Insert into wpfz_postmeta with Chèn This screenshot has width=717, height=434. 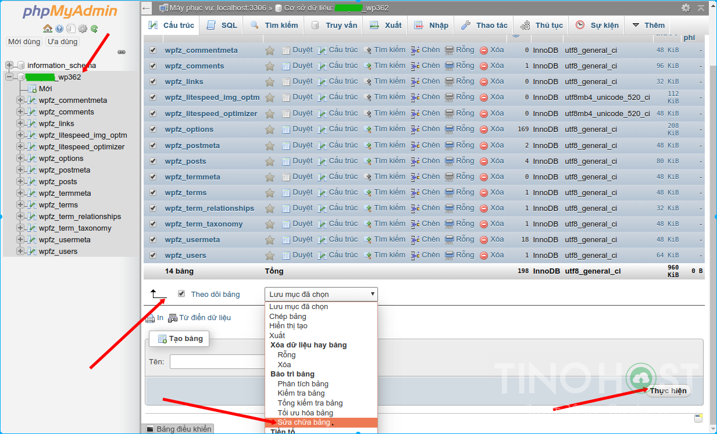point(425,145)
